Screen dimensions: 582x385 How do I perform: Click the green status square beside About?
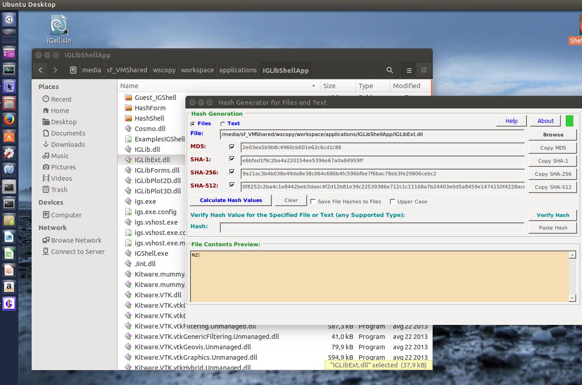pos(569,121)
